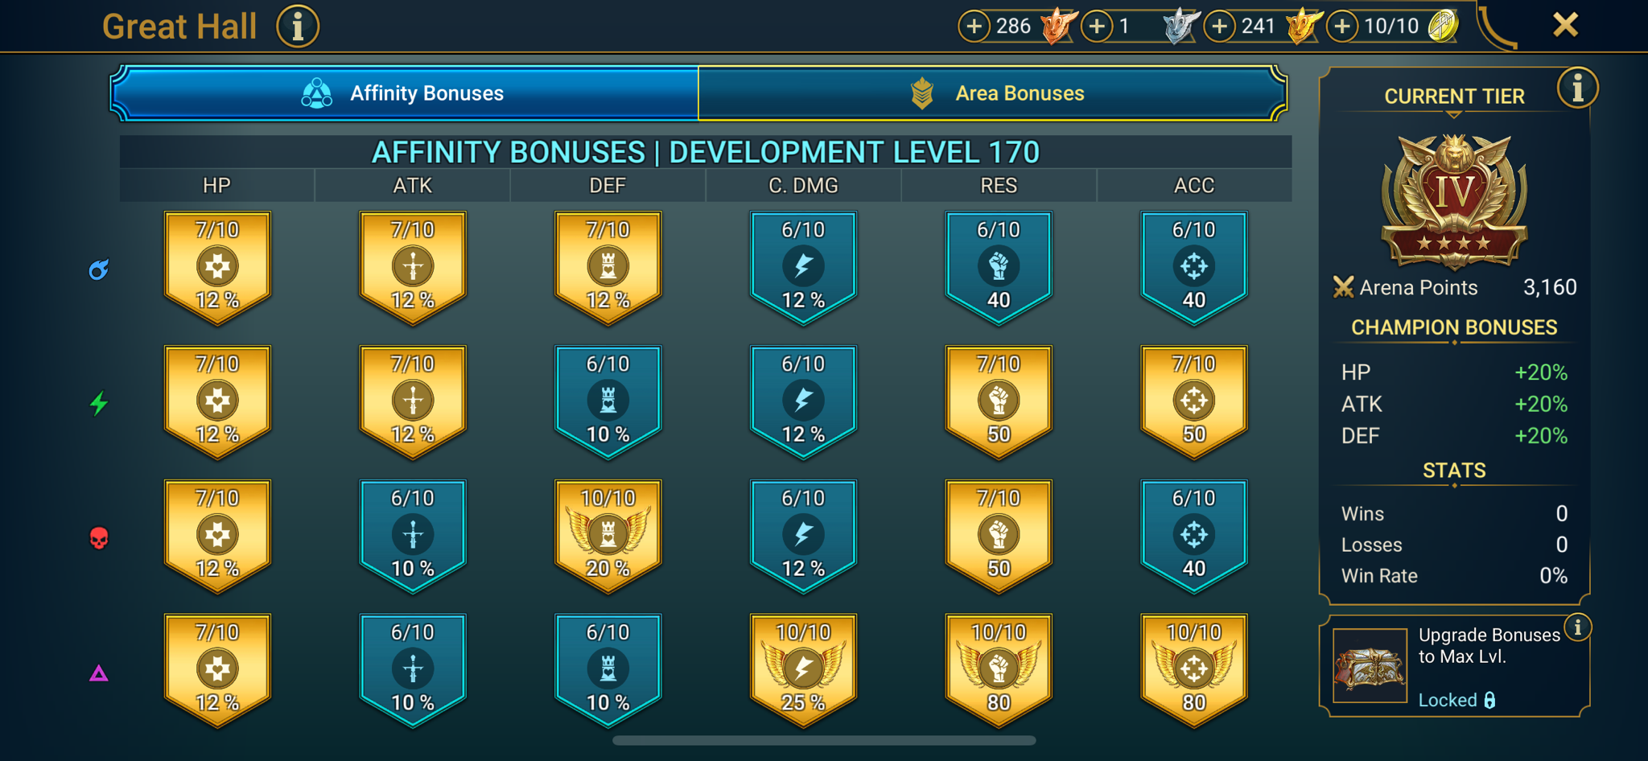Select the Spirit affinity lightning icon
Image resolution: width=1648 pixels, height=761 pixels.
[x=99, y=403]
